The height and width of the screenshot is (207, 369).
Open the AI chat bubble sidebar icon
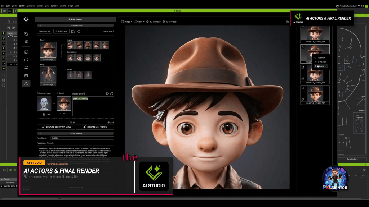click(x=26, y=75)
